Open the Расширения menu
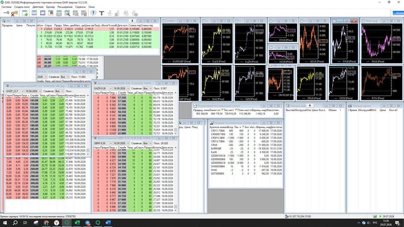This screenshot has width=404, height=227. click(65, 7)
